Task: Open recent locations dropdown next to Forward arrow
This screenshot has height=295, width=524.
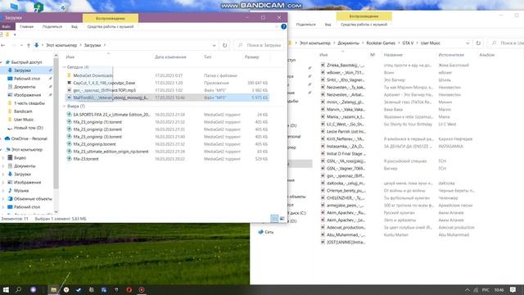Action: tap(21, 45)
